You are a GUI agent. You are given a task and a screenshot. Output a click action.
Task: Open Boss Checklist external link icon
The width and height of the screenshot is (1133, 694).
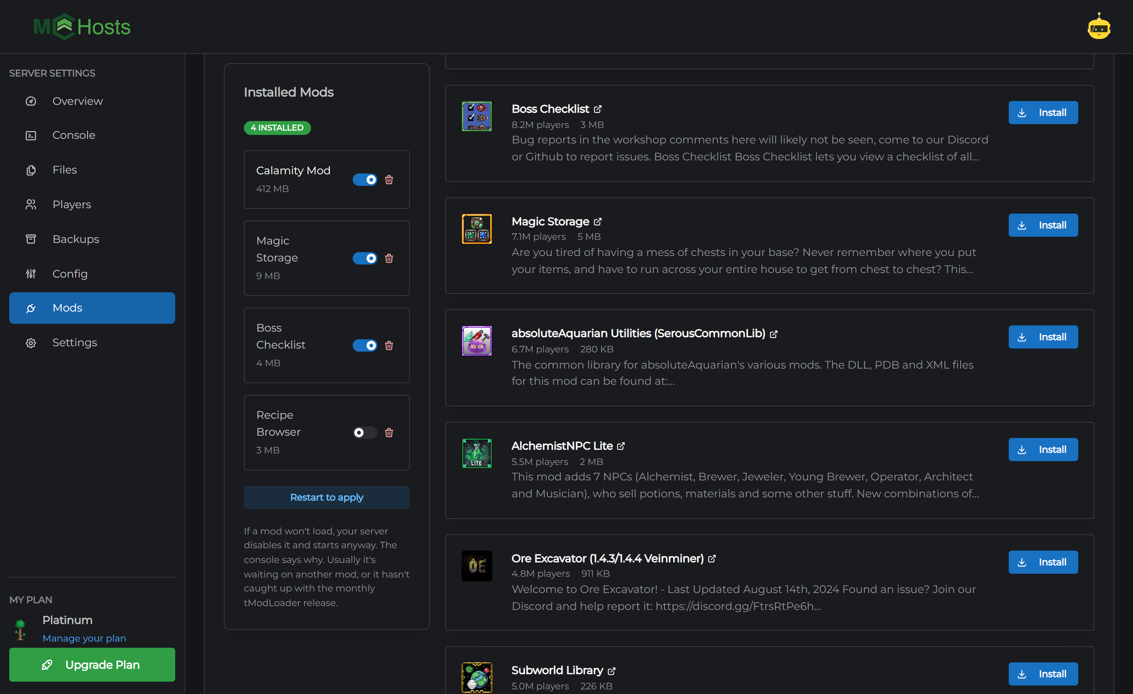pyautogui.click(x=597, y=109)
